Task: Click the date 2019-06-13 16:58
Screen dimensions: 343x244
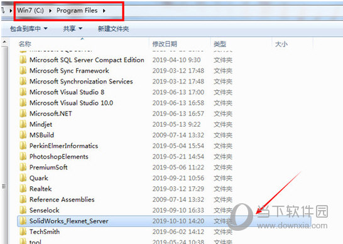Action: 178,103
